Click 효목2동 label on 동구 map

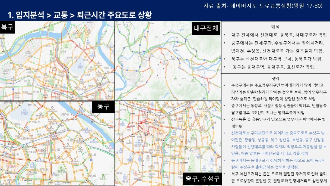[71, 140]
